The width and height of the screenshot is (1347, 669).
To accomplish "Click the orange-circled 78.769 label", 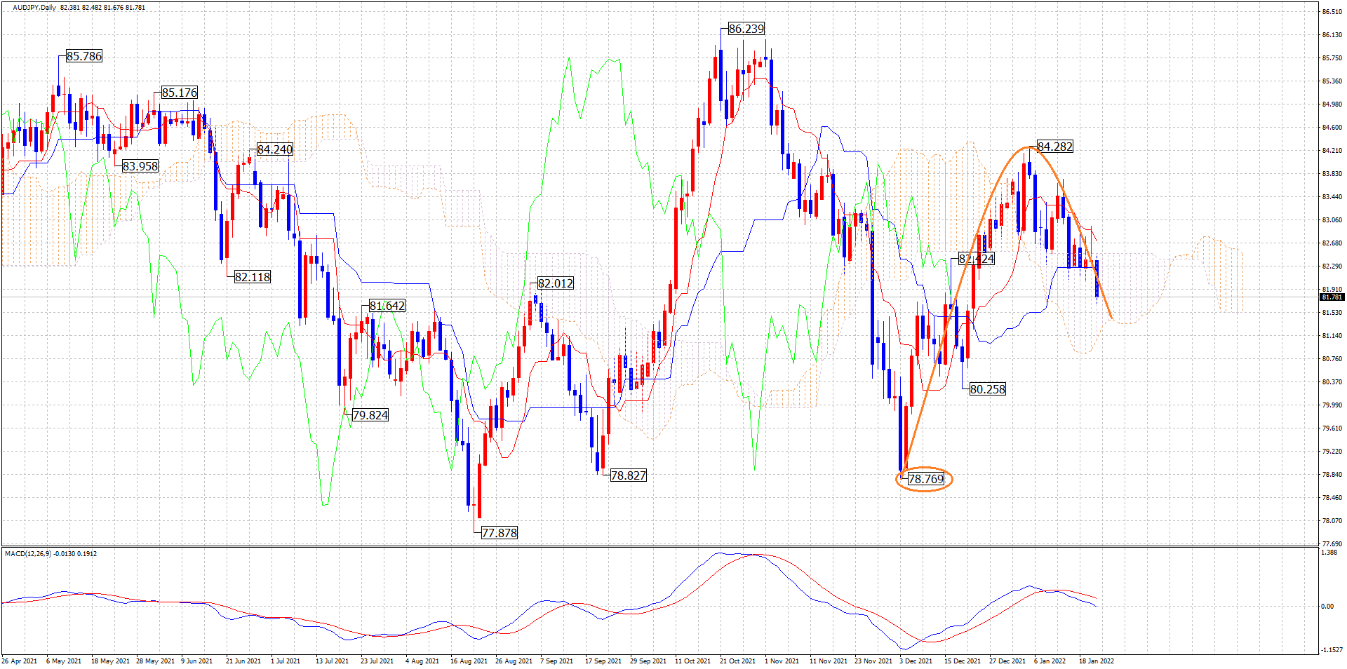I will [x=925, y=479].
